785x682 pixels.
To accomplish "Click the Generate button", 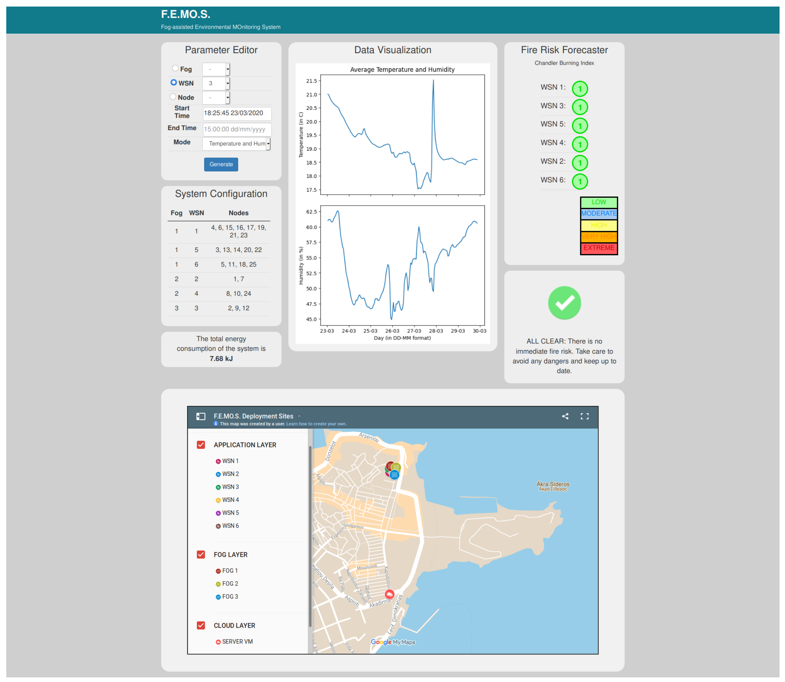I will click(221, 164).
